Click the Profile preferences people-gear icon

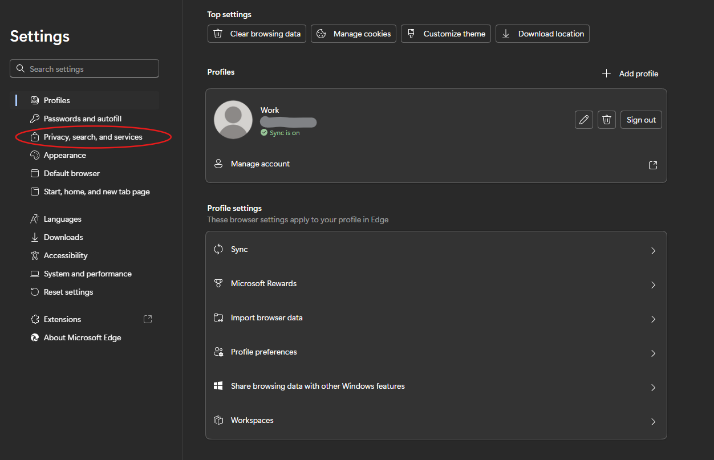[218, 352]
